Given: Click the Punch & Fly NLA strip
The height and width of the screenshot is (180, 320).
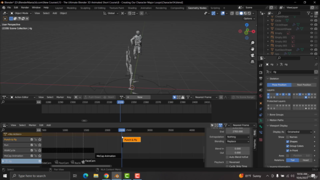Looking at the screenshot, I should click(x=131, y=140).
